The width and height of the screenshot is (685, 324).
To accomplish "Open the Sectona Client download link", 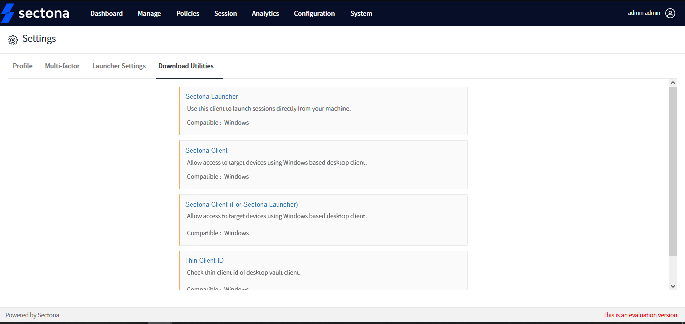I will (206, 150).
